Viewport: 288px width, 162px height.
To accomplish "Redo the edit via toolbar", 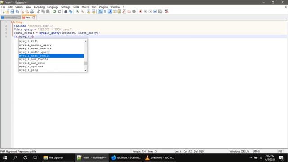I will click(59, 12).
